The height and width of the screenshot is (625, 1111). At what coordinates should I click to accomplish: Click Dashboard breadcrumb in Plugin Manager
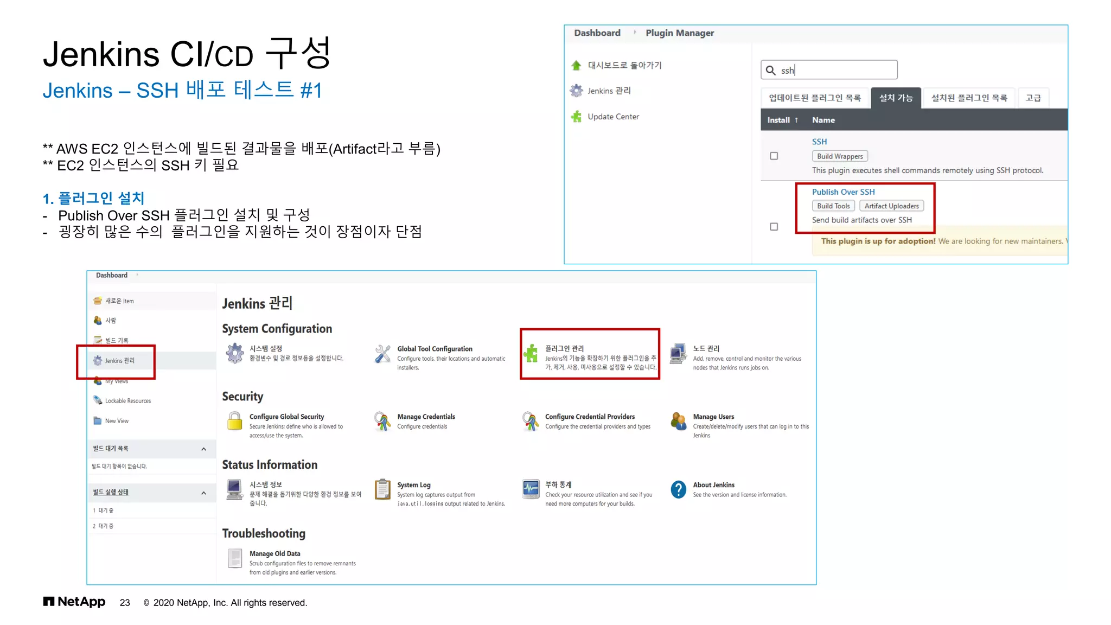coord(597,33)
